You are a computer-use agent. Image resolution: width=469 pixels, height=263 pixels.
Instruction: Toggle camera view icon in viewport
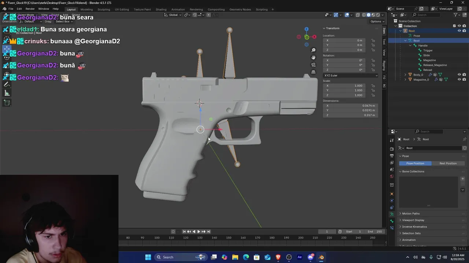pos(313,65)
